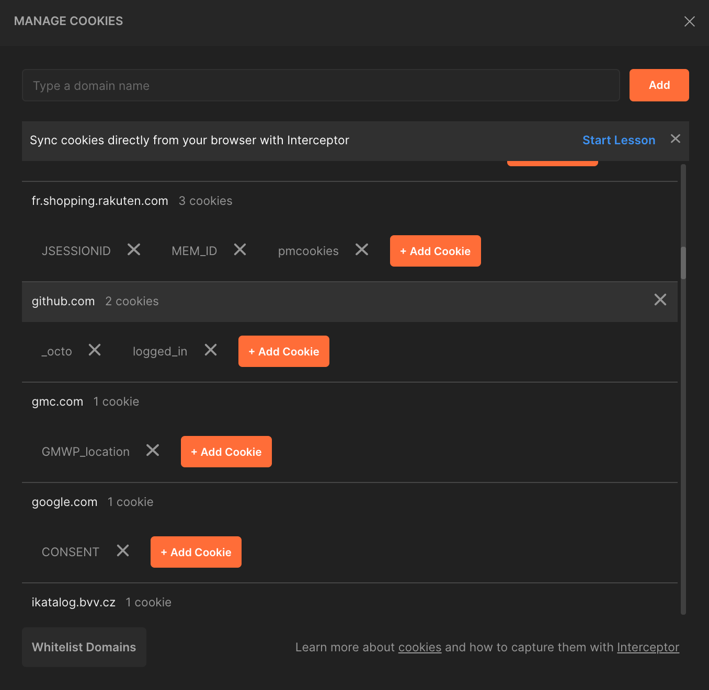Add a cookie to github.com
Viewport: 709px width, 690px height.
283,351
